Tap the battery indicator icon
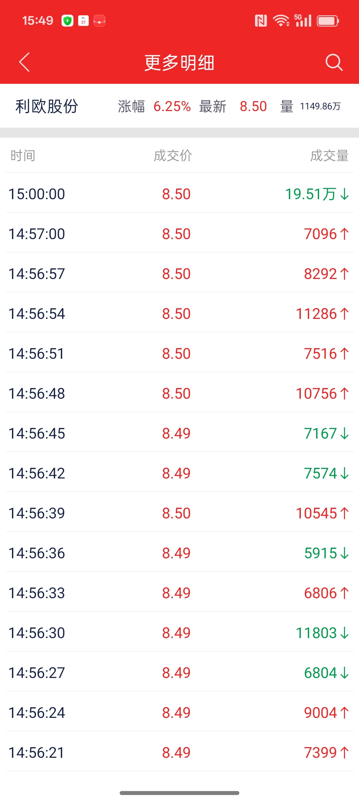 point(327,21)
